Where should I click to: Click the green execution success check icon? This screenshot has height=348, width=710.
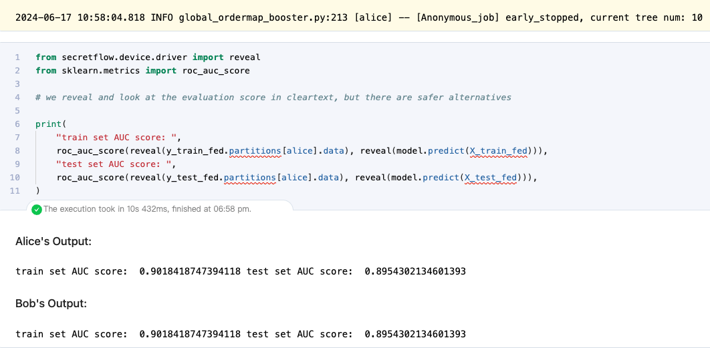(37, 210)
